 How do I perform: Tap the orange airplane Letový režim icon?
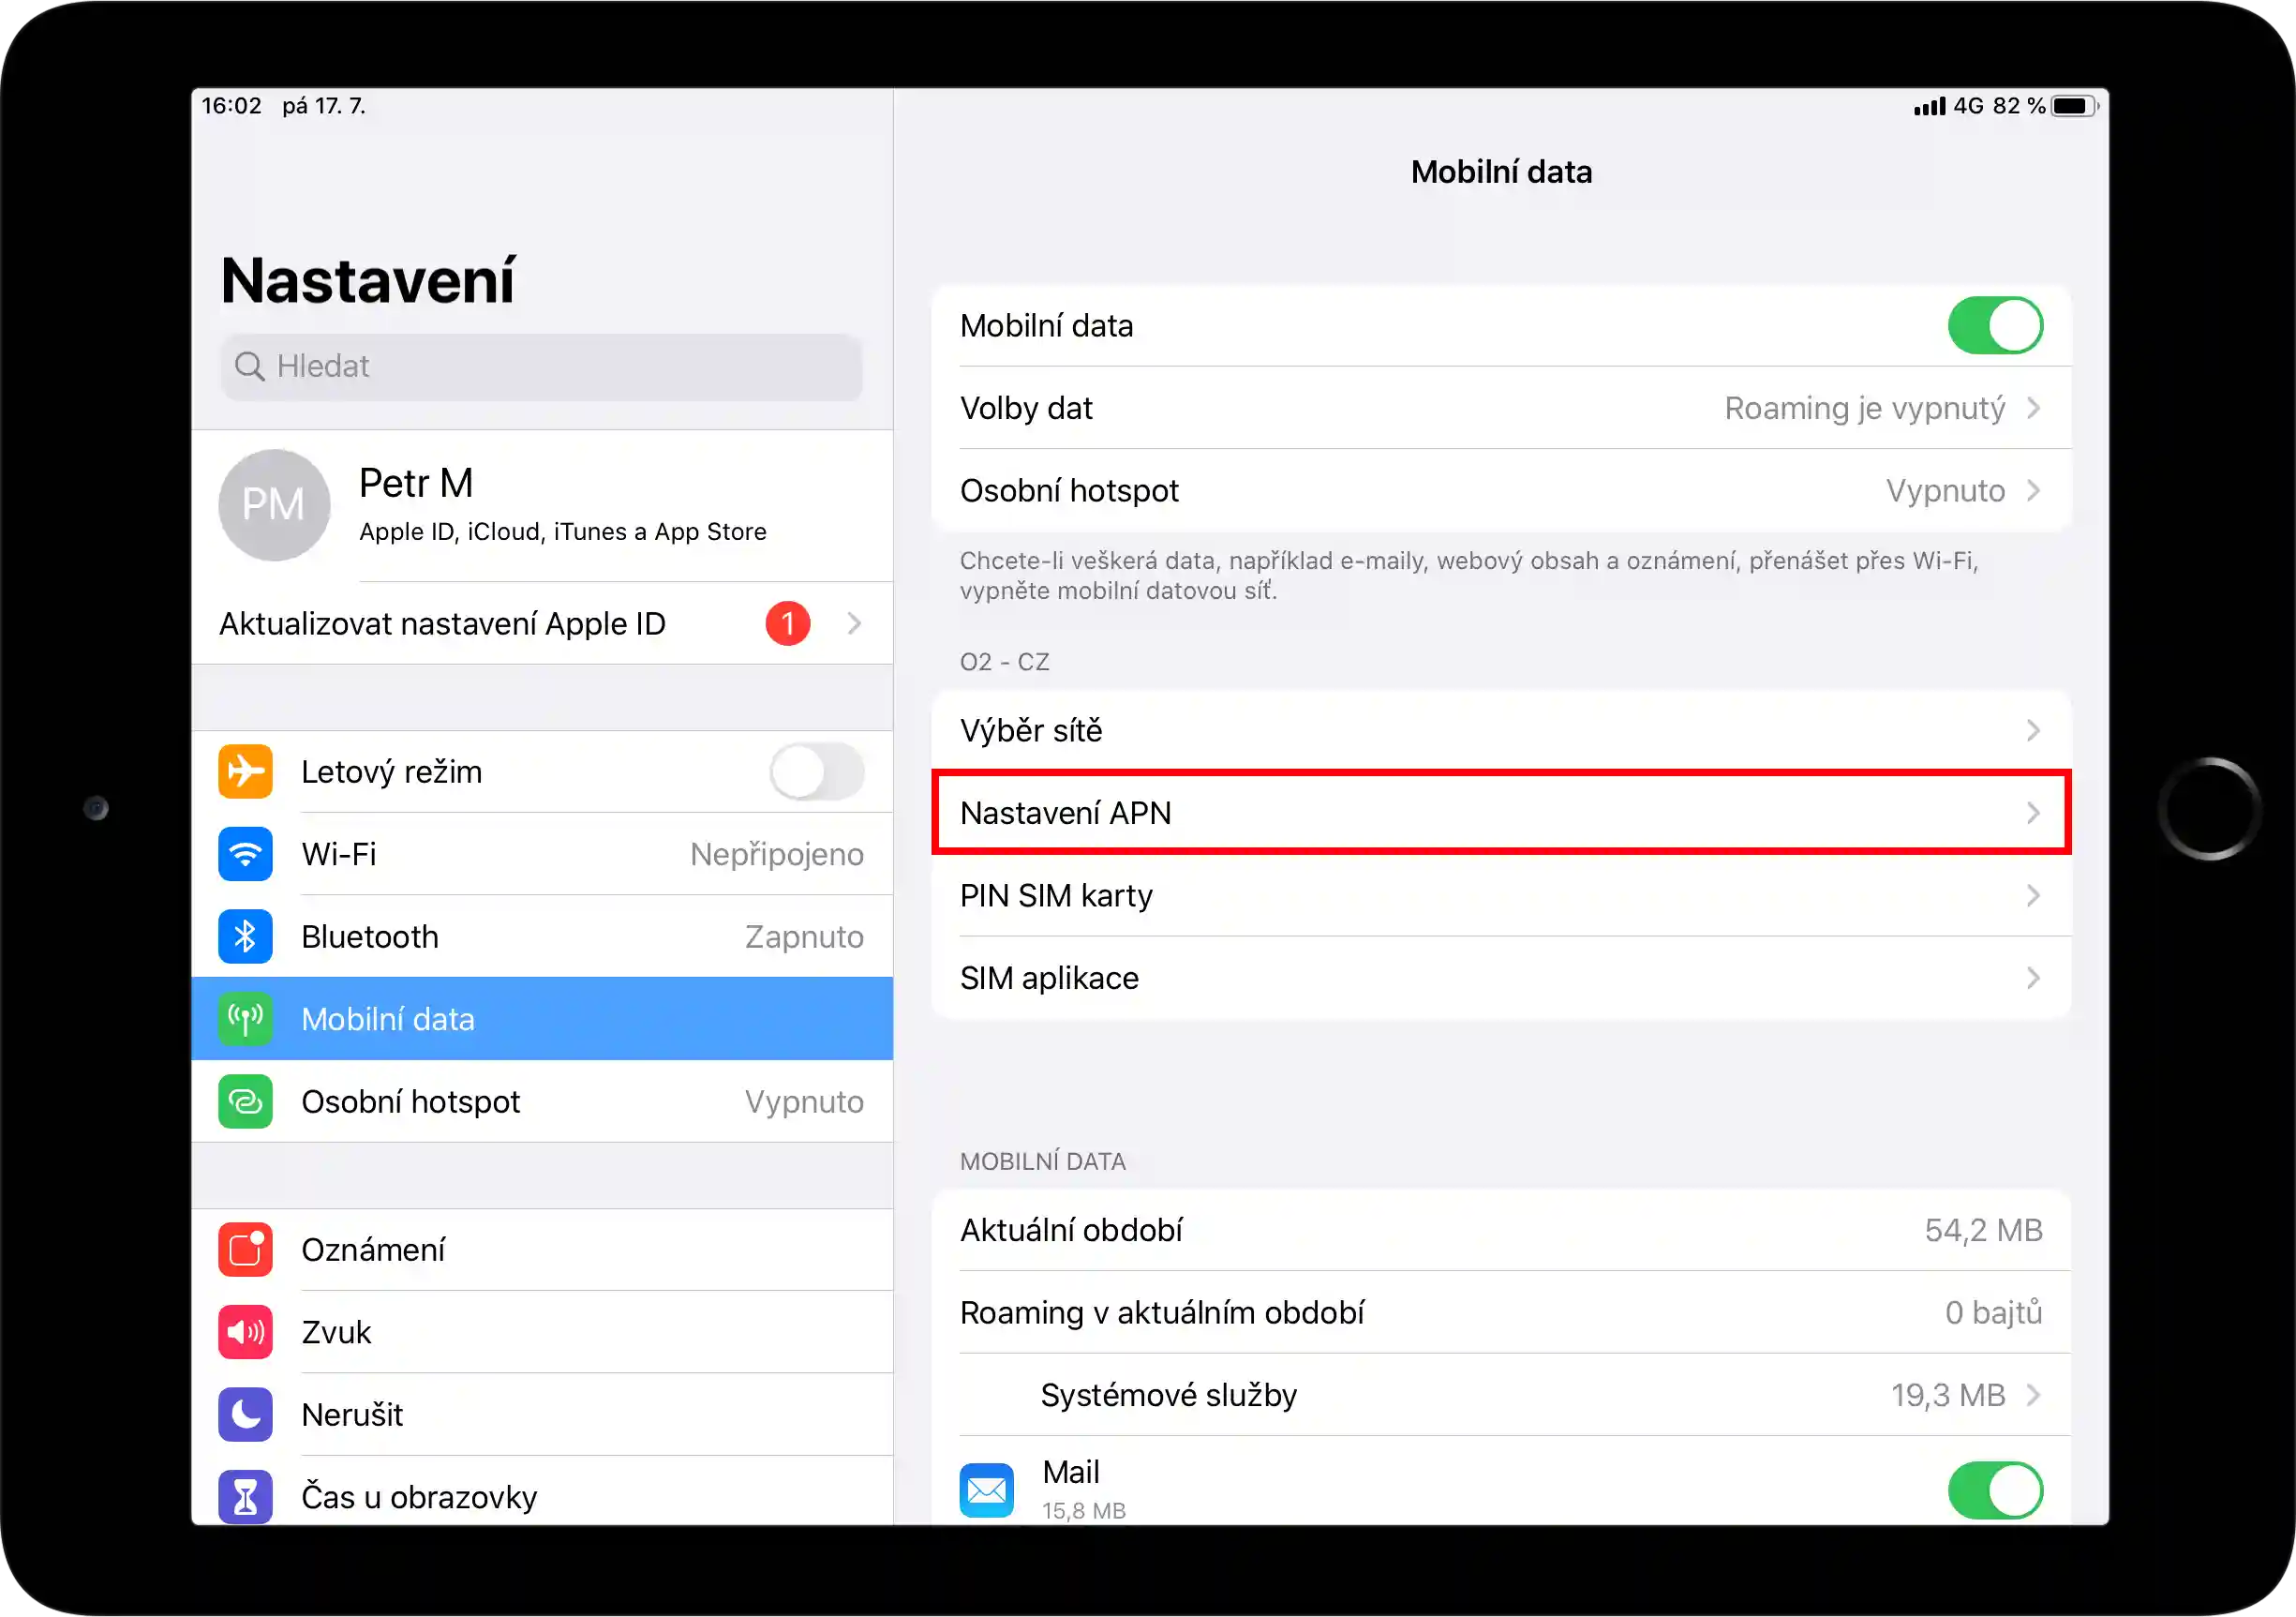tap(245, 771)
